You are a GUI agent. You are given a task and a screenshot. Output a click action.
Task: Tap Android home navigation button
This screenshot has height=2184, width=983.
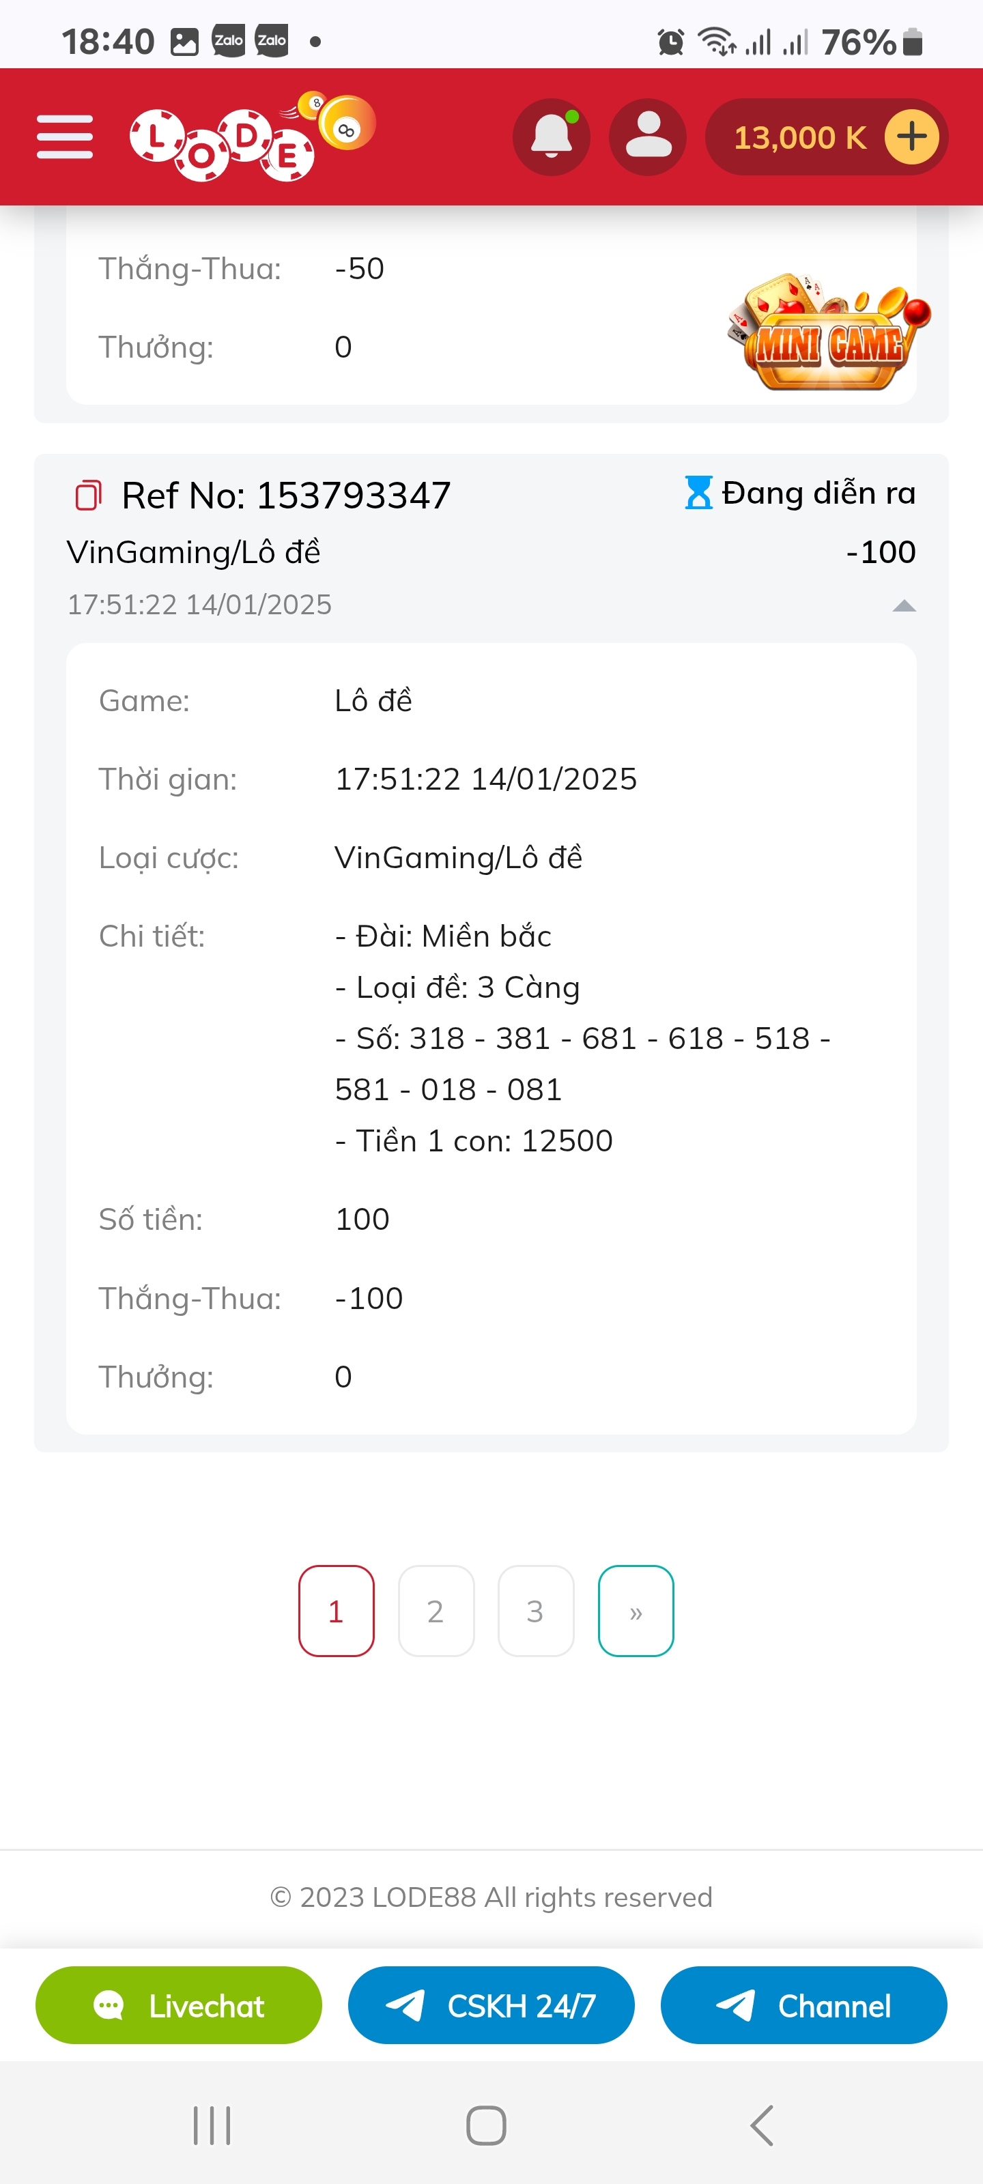(487, 2125)
